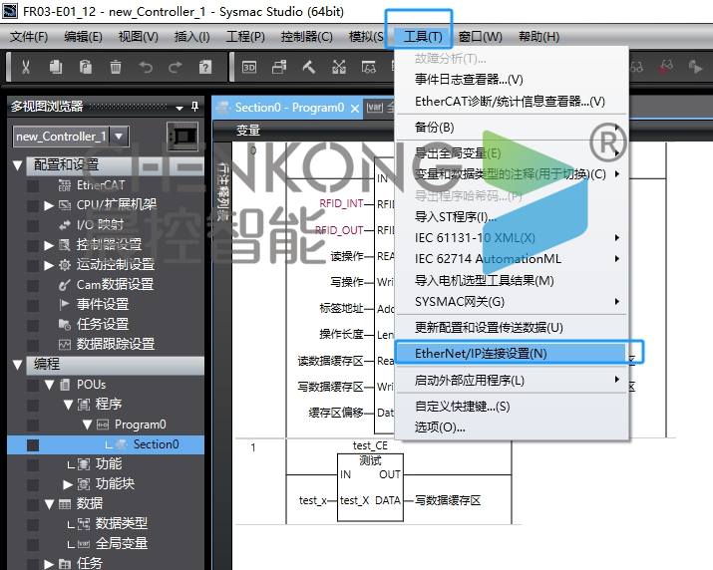Screen dimensions: 713x570
Task: Click the Paste clipboard toolbar icon
Action: click(86, 68)
